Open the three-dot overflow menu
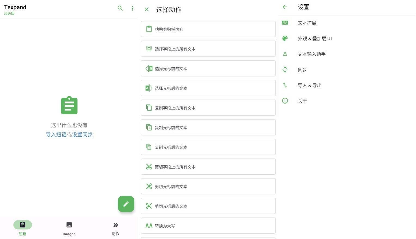 (132, 8)
